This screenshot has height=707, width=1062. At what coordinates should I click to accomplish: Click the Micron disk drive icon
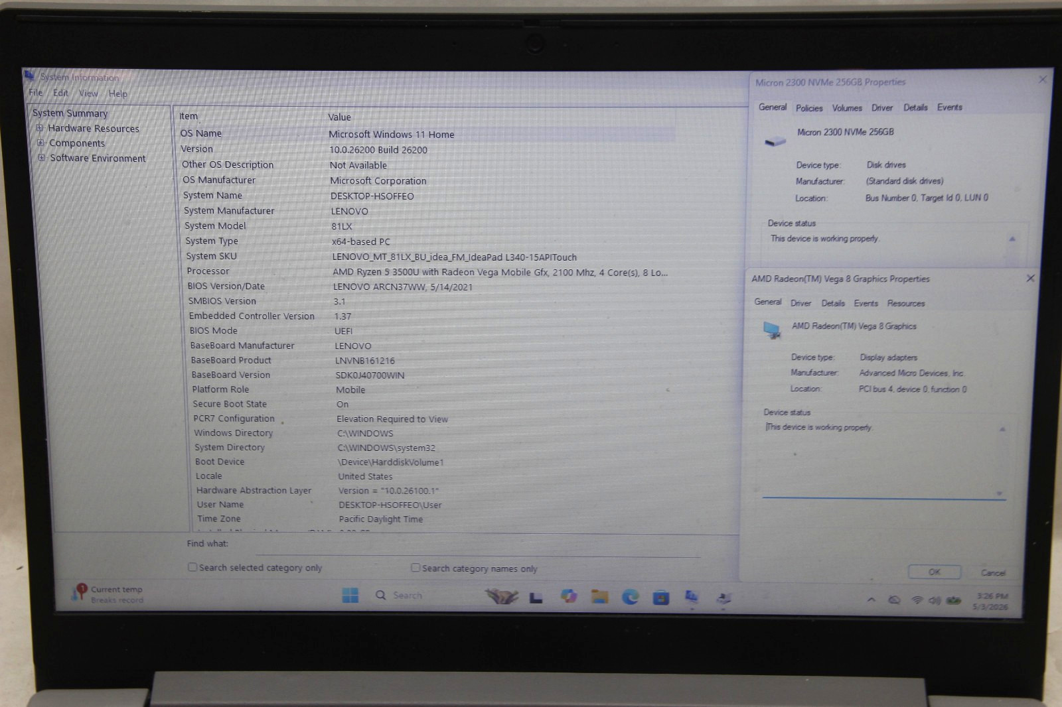coord(775,141)
